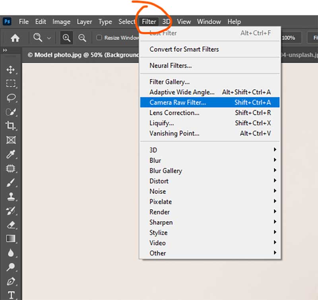Select the Horizontal Type tool
Screen dimensions: 318x300
[11, 294]
